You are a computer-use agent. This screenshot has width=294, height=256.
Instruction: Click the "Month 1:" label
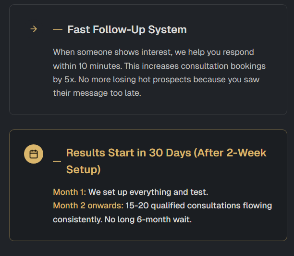click(69, 192)
